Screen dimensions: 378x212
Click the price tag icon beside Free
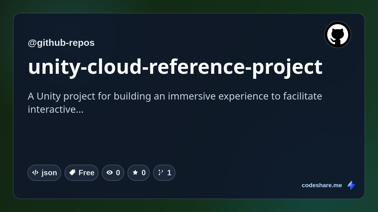point(72,172)
